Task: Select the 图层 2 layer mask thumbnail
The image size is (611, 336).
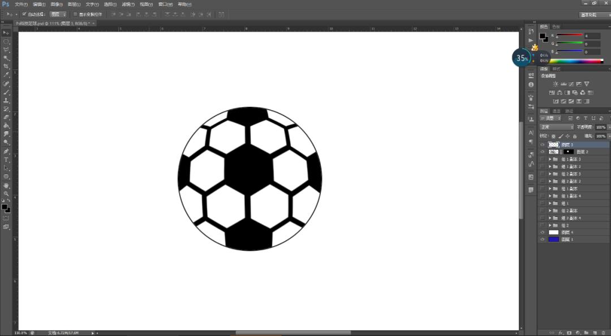Action: click(x=569, y=152)
